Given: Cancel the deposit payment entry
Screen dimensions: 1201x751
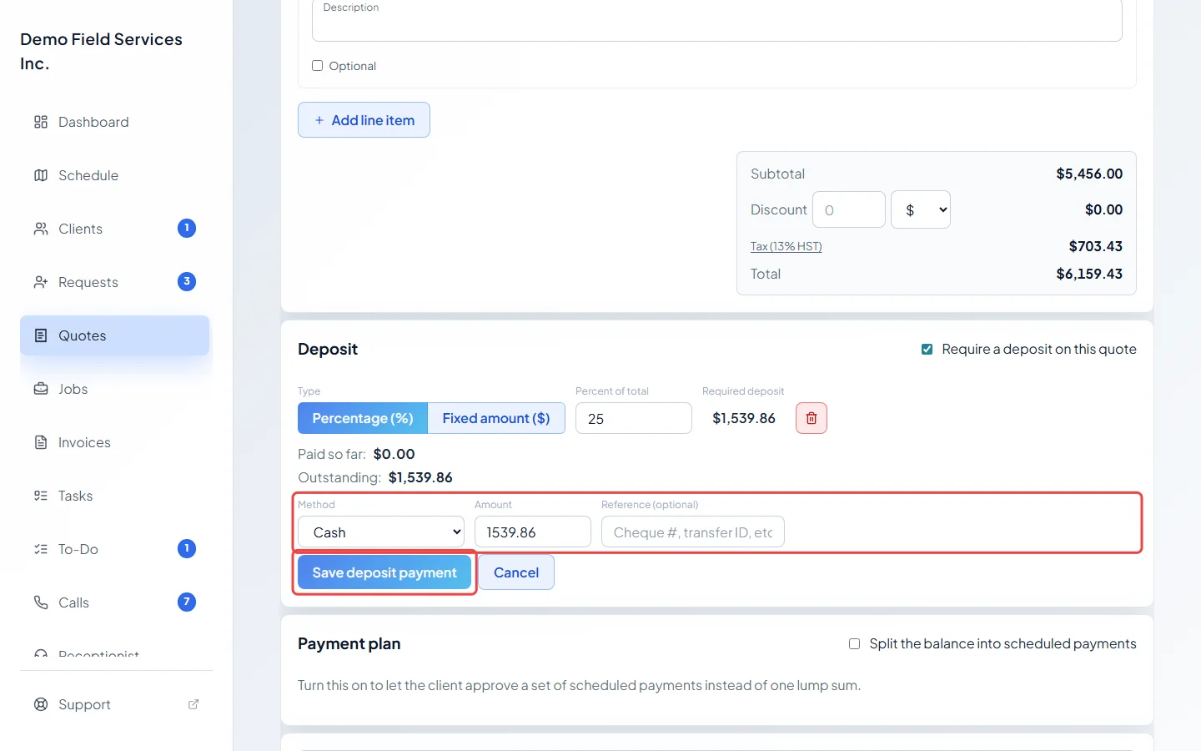Looking at the screenshot, I should 516,572.
